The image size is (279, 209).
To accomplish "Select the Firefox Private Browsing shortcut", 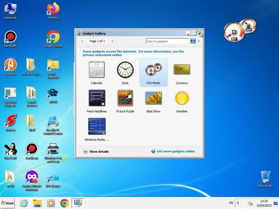I will click(x=32, y=181).
